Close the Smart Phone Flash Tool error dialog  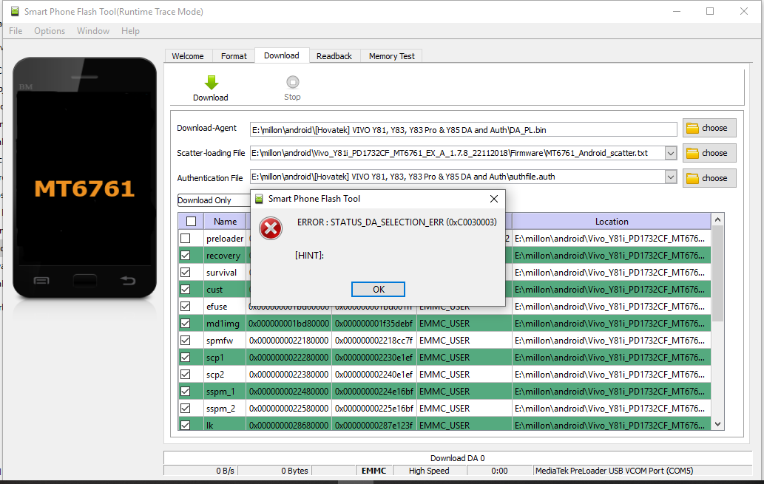pyautogui.click(x=493, y=199)
